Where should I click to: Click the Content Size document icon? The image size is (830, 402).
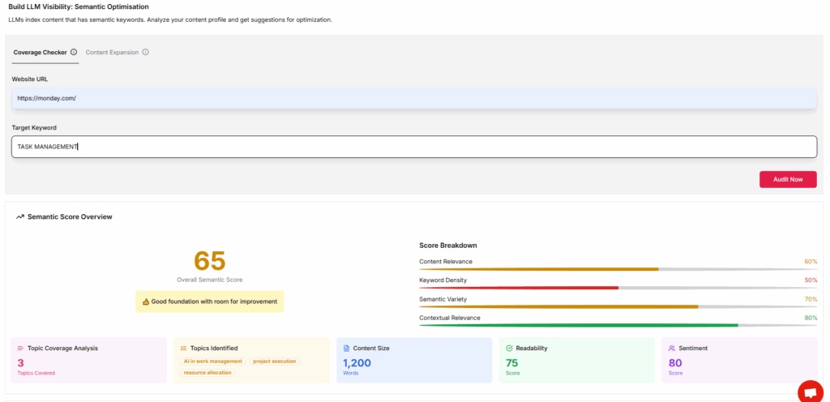pyautogui.click(x=346, y=348)
